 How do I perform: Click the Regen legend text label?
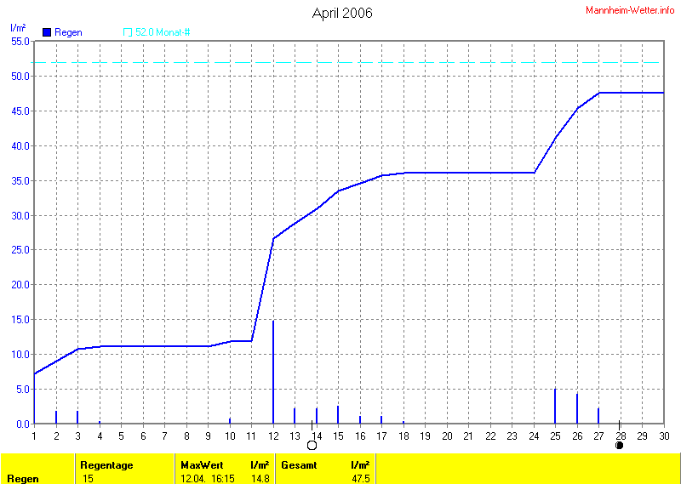coord(69,32)
